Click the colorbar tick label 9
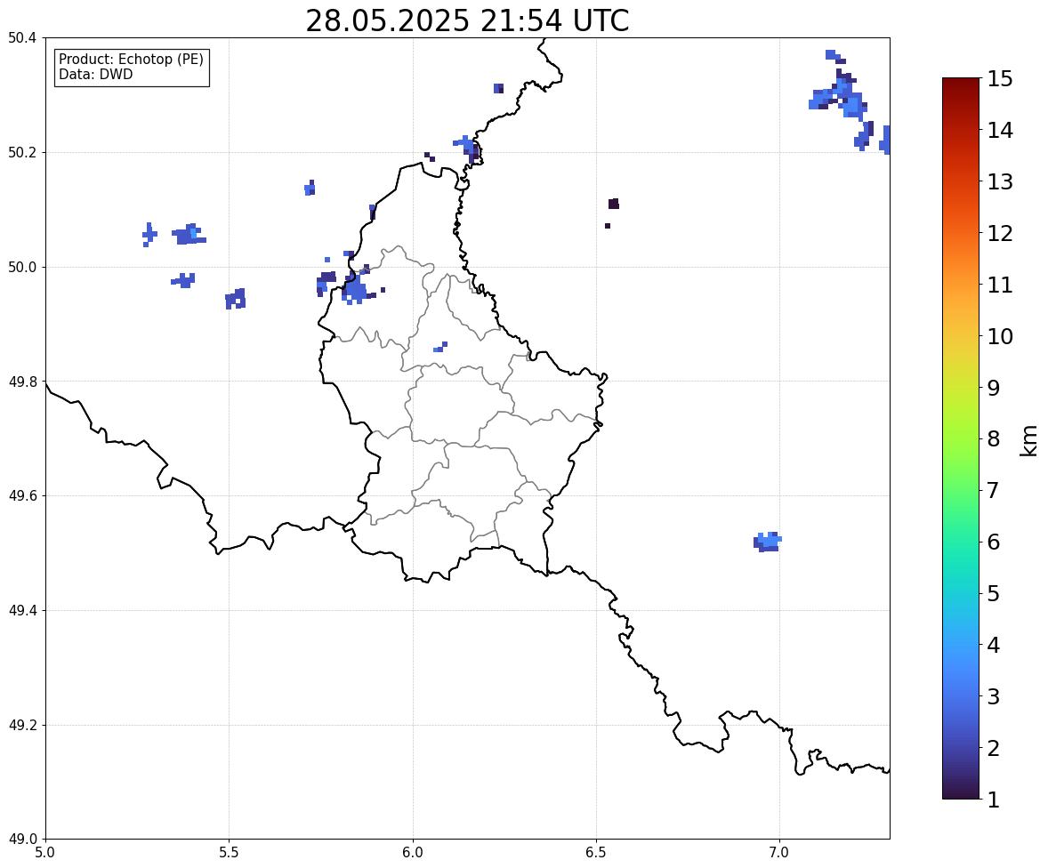This screenshot has width=1048, height=868. pos(994,388)
